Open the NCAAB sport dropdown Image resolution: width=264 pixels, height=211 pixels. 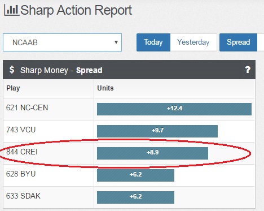[x=62, y=42]
